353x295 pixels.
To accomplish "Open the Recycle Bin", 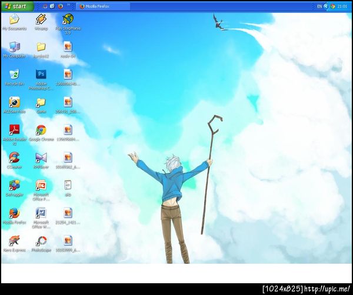I will [x=14, y=78].
